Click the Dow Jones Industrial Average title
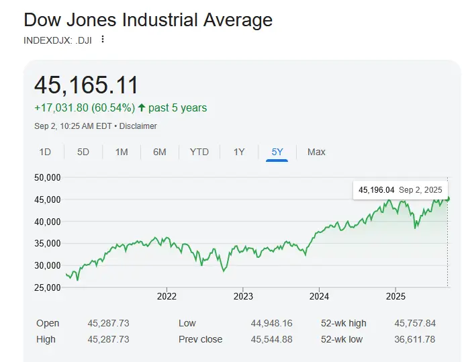This screenshot has width=468, height=362. 148,19
